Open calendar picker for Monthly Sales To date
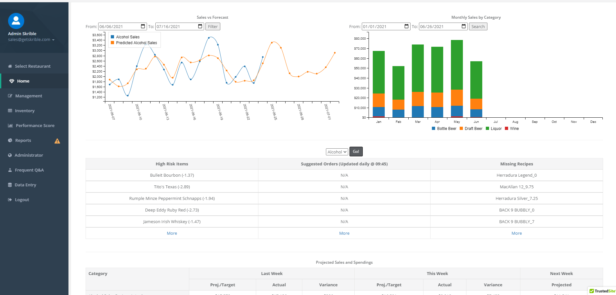This screenshot has width=616, height=295. point(464,26)
